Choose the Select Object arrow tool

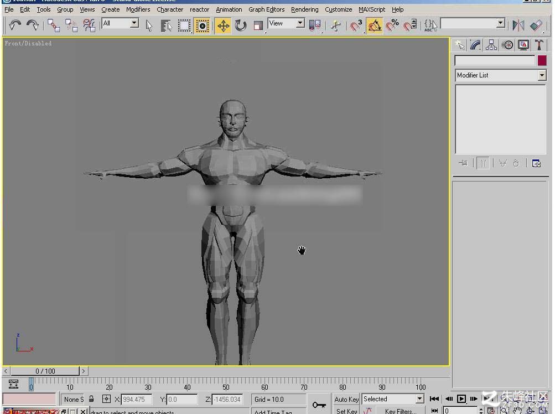(x=149, y=25)
